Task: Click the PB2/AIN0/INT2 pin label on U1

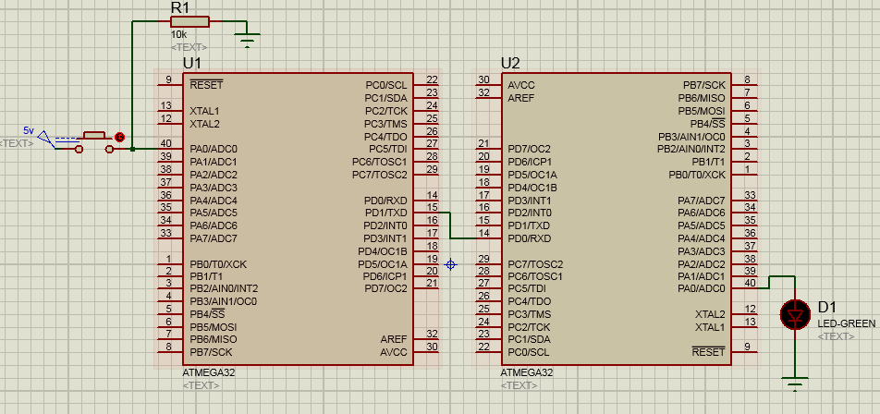Action: pyautogui.click(x=224, y=289)
